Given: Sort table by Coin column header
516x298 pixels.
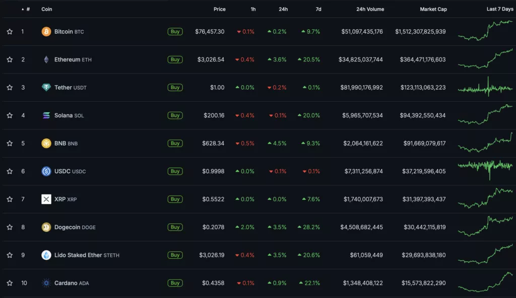Looking at the screenshot, I should 47,9.
